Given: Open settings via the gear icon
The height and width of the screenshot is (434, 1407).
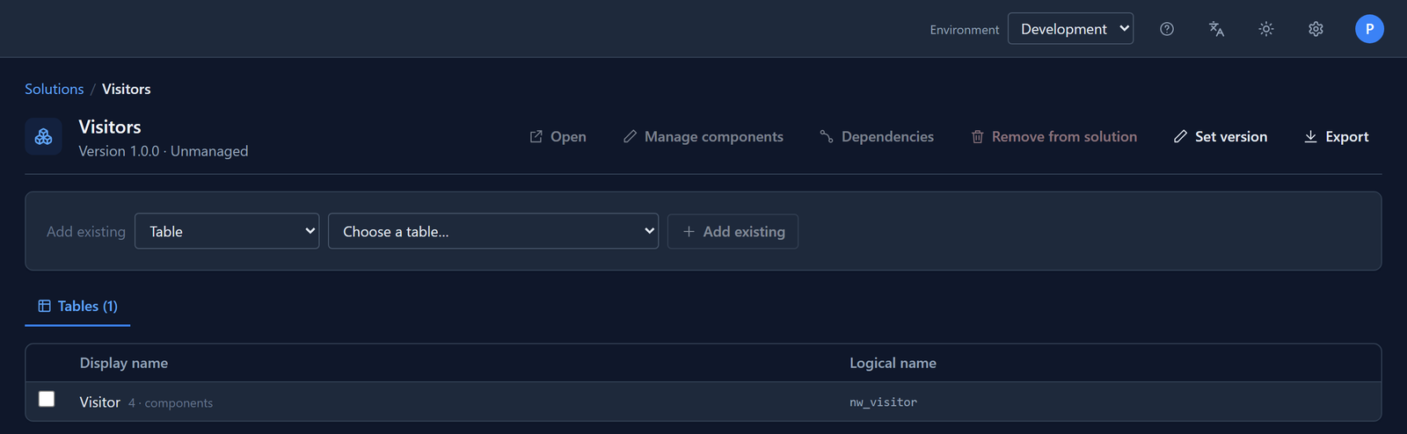Looking at the screenshot, I should tap(1316, 29).
